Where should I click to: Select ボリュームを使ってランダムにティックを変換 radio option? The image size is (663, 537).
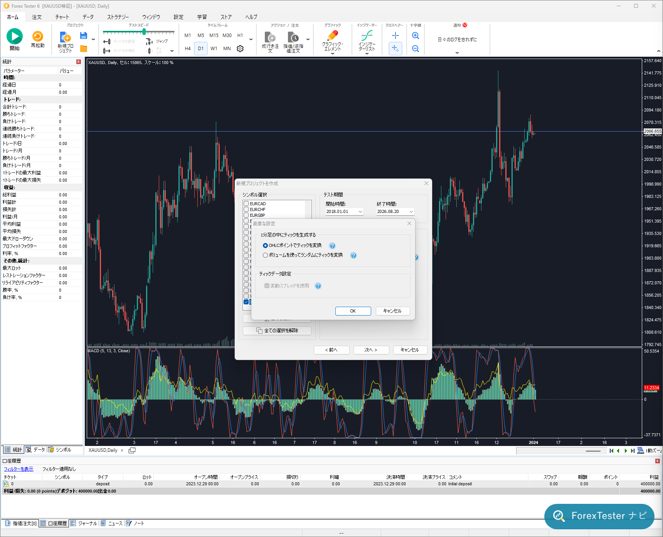coord(265,255)
